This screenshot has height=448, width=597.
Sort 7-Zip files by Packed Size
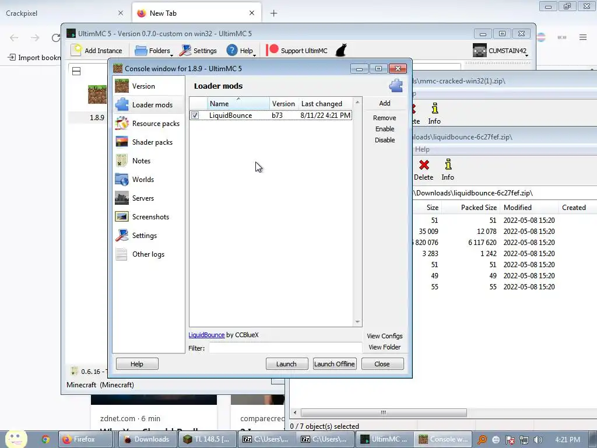click(470, 208)
